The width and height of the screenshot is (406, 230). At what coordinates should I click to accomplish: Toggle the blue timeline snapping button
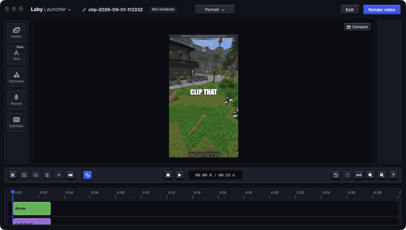(x=88, y=175)
